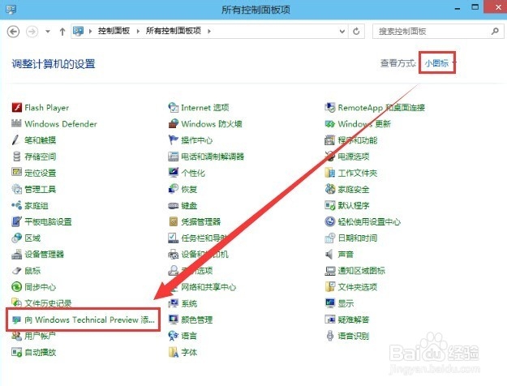Viewport: 507px width, 386px height.
Task: Open the Windows 更新 link
Action: click(x=364, y=123)
